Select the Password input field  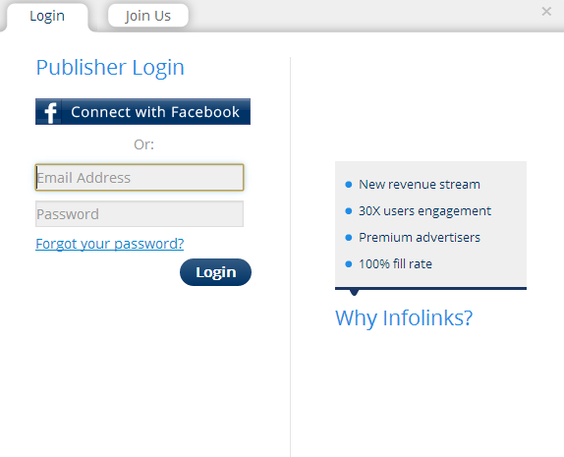coord(140,214)
